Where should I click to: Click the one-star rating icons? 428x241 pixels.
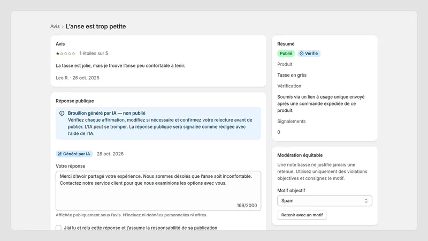pyautogui.click(x=65, y=54)
